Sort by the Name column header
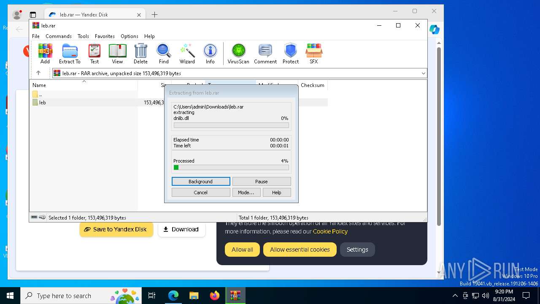Image resolution: width=540 pixels, height=304 pixels. point(84,85)
